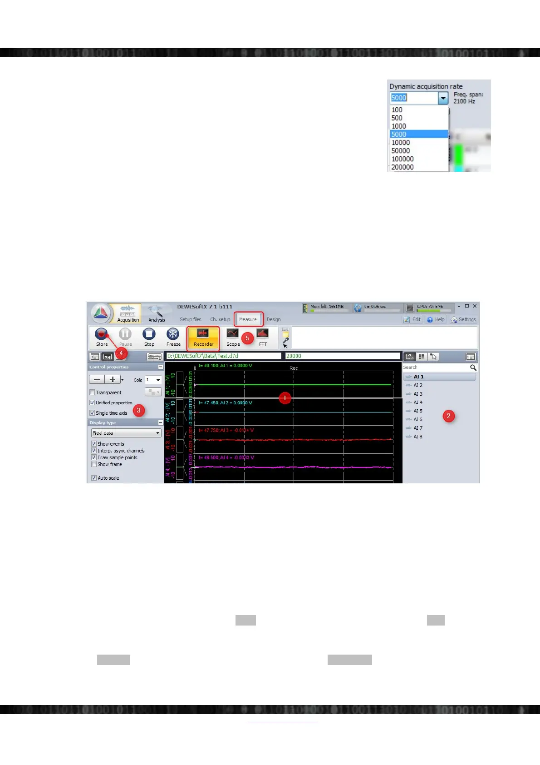
Task: Click the cursor-select icon above channel search
Action: coord(433,357)
